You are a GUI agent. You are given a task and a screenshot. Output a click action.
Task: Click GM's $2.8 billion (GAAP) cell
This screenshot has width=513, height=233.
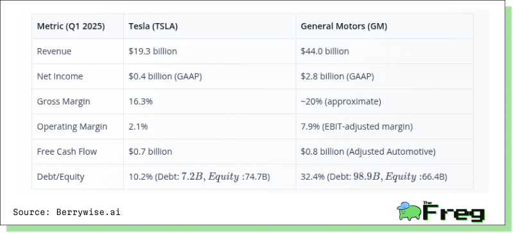(385, 76)
